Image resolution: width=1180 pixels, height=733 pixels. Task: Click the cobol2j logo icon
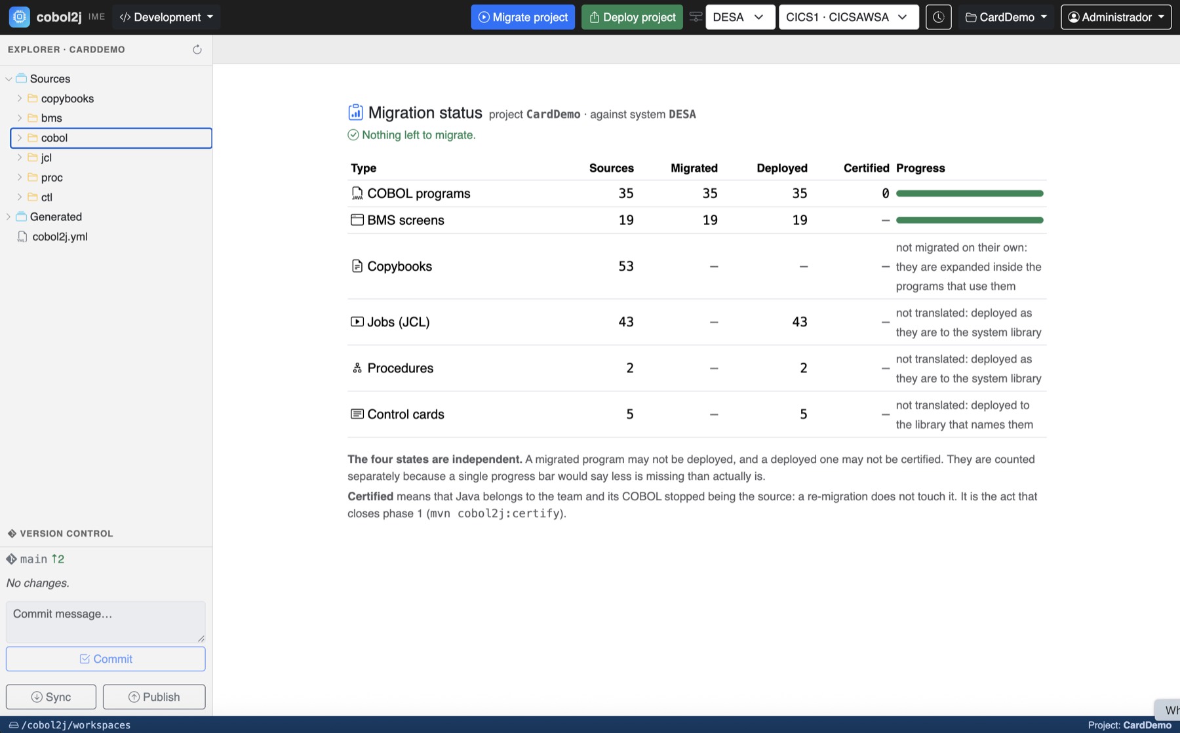point(19,17)
